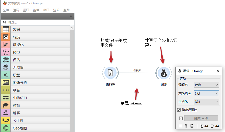Open the 词频率 dropdown set to 计数
This screenshot has width=225, height=132.
coord(206,85)
